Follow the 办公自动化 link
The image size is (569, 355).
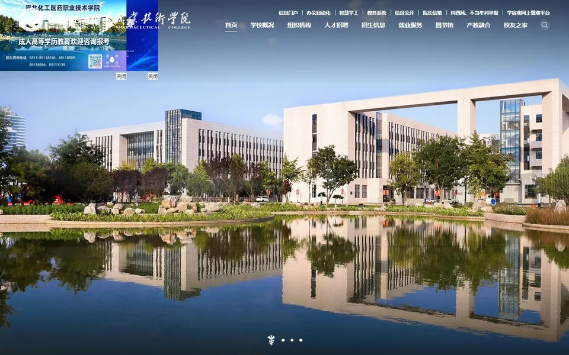(x=318, y=12)
